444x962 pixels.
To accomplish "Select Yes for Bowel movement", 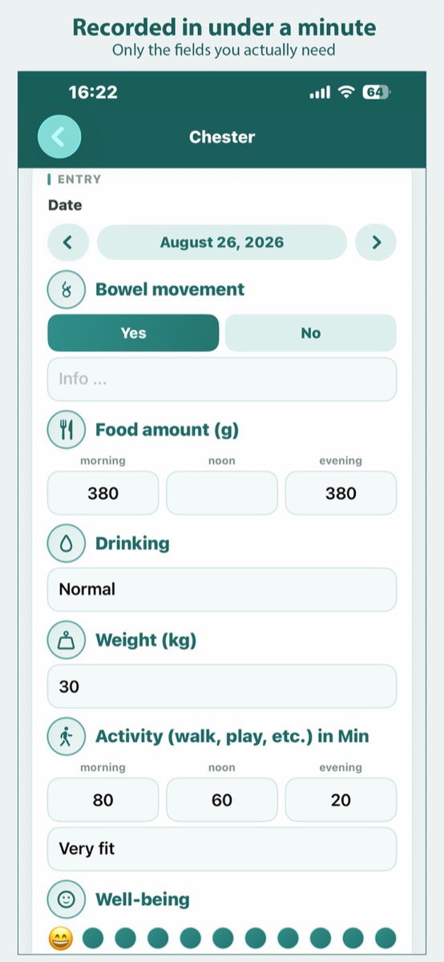I will 133,333.
